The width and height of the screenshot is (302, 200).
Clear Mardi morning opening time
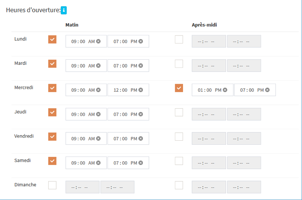coord(98,66)
